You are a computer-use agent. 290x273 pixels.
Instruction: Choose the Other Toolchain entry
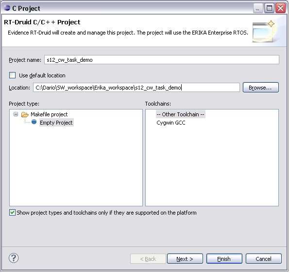[181, 115]
